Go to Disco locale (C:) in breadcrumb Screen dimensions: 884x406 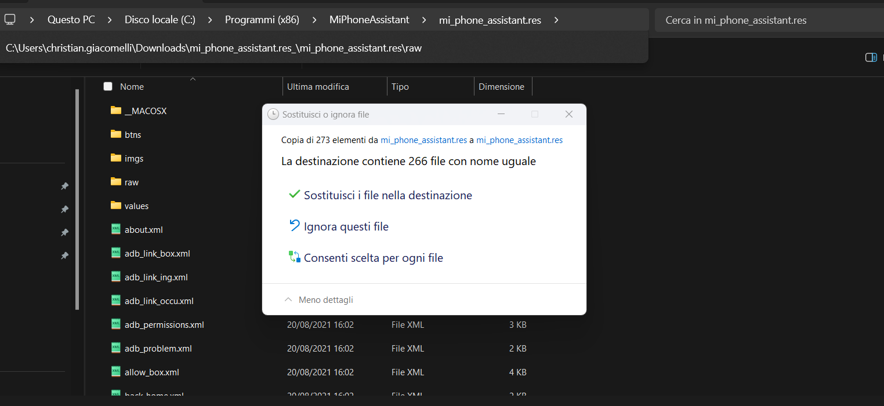tap(160, 20)
